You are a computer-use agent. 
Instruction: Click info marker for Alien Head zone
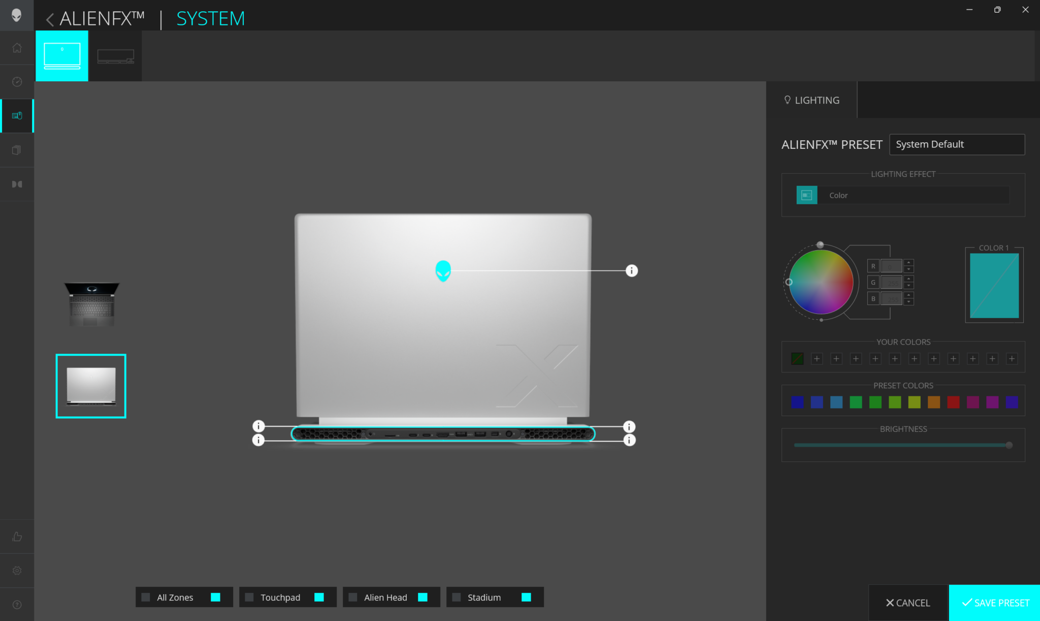pos(631,271)
